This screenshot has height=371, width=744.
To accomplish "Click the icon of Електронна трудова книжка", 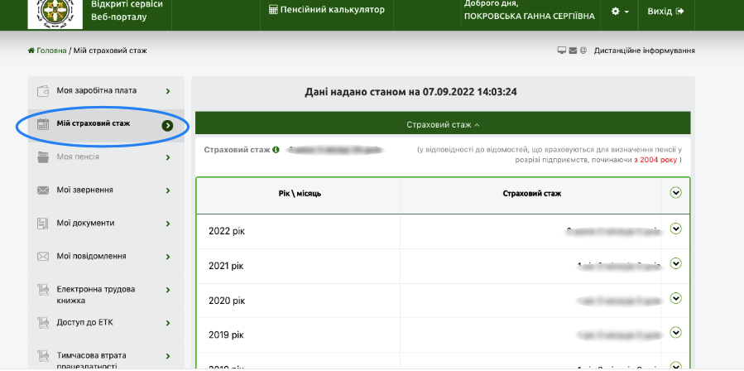I will coord(43,290).
